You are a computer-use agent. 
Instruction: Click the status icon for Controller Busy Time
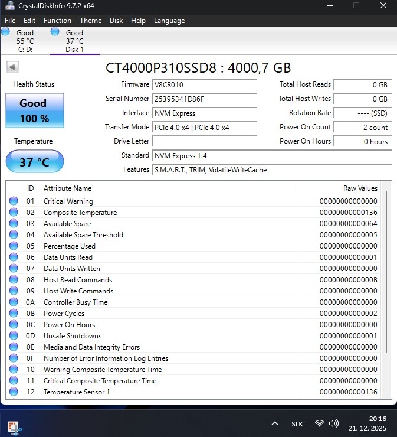click(x=14, y=302)
